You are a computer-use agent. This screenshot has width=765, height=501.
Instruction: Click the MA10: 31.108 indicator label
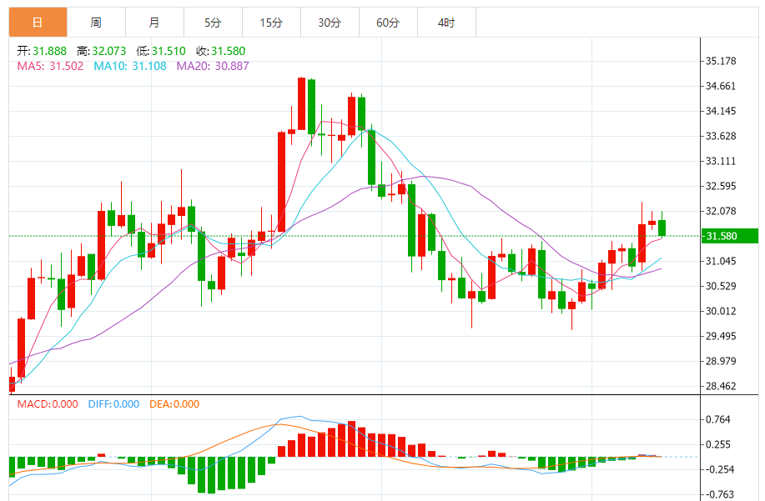130,67
